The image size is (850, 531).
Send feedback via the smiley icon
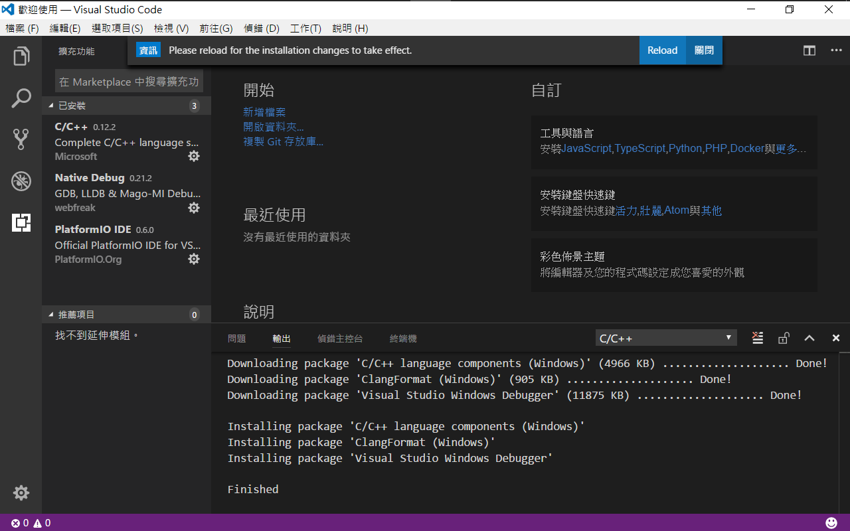pyautogui.click(x=831, y=523)
